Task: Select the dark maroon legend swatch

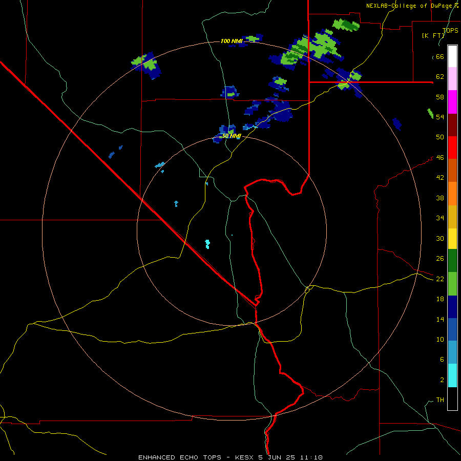Action: tap(452, 124)
